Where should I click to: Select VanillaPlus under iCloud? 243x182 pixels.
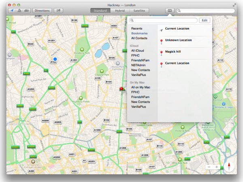click(x=139, y=75)
